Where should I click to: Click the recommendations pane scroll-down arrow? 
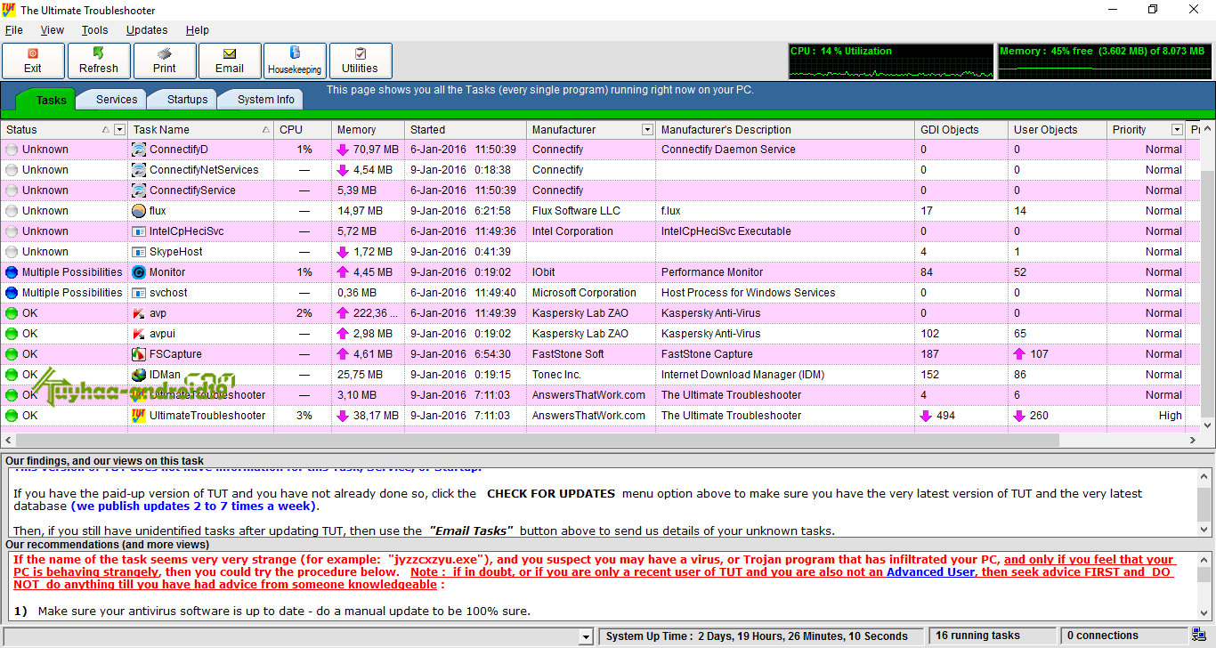click(1204, 612)
